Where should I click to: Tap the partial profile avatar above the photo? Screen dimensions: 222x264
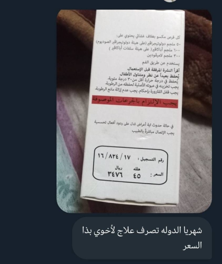(x=170, y=1)
